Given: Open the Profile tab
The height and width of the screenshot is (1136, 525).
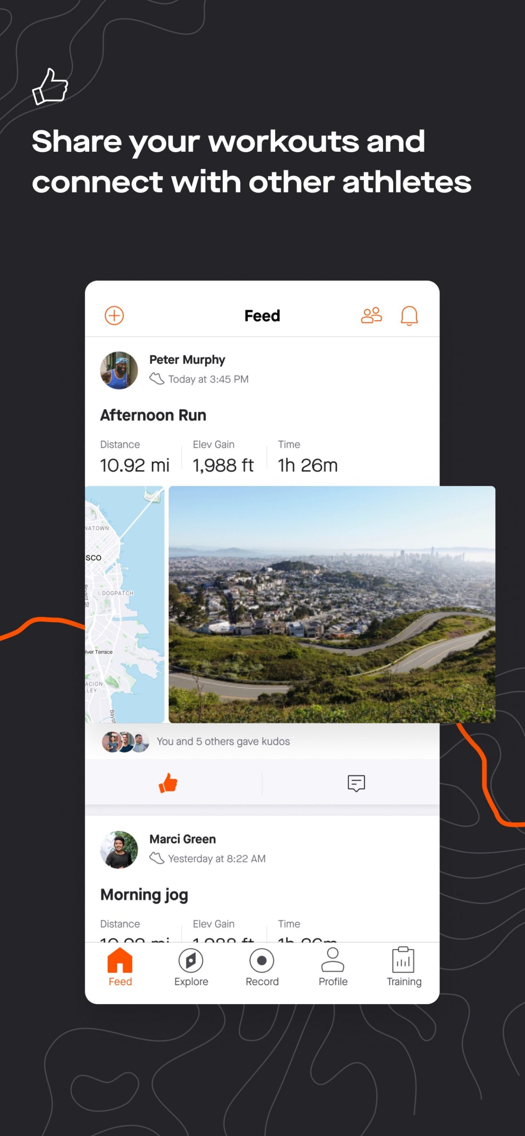Looking at the screenshot, I should pyautogui.click(x=333, y=967).
